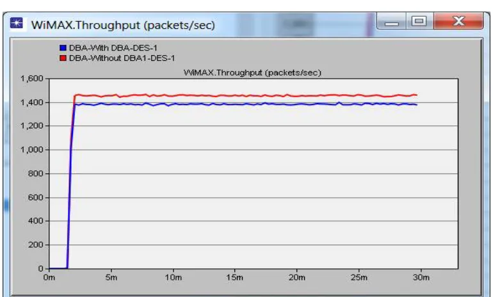Image resolution: width=493 pixels, height=297 pixels.
Task: Maximize the WiMAX Throughput window
Action: coord(419,21)
